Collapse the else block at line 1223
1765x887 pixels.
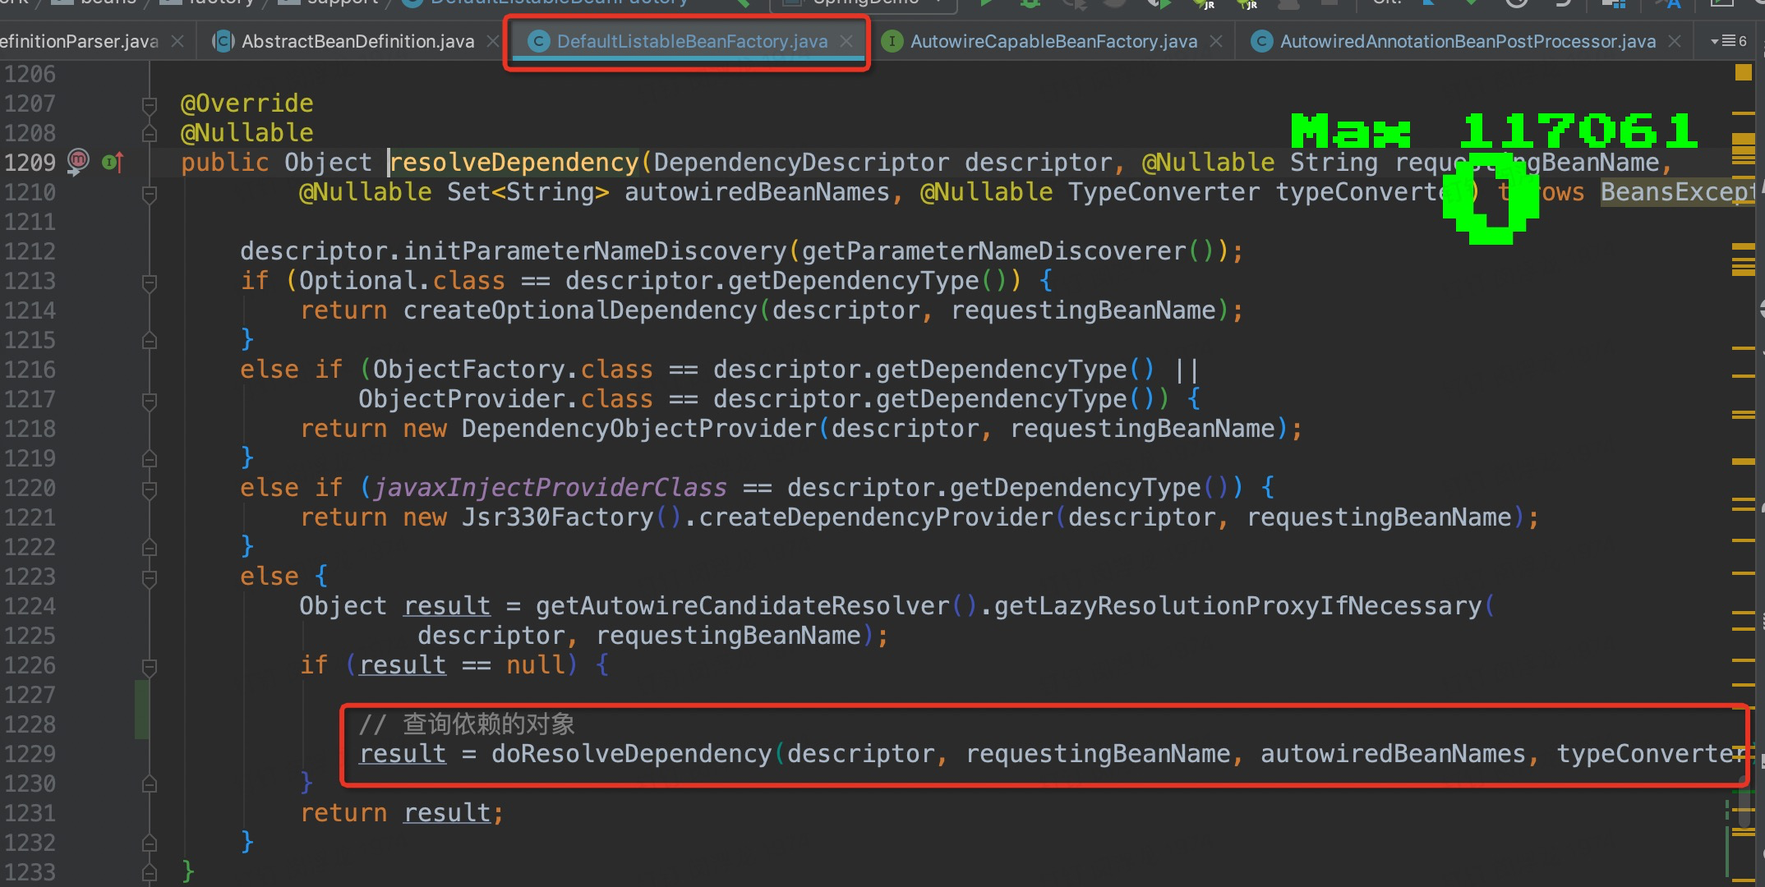(150, 578)
